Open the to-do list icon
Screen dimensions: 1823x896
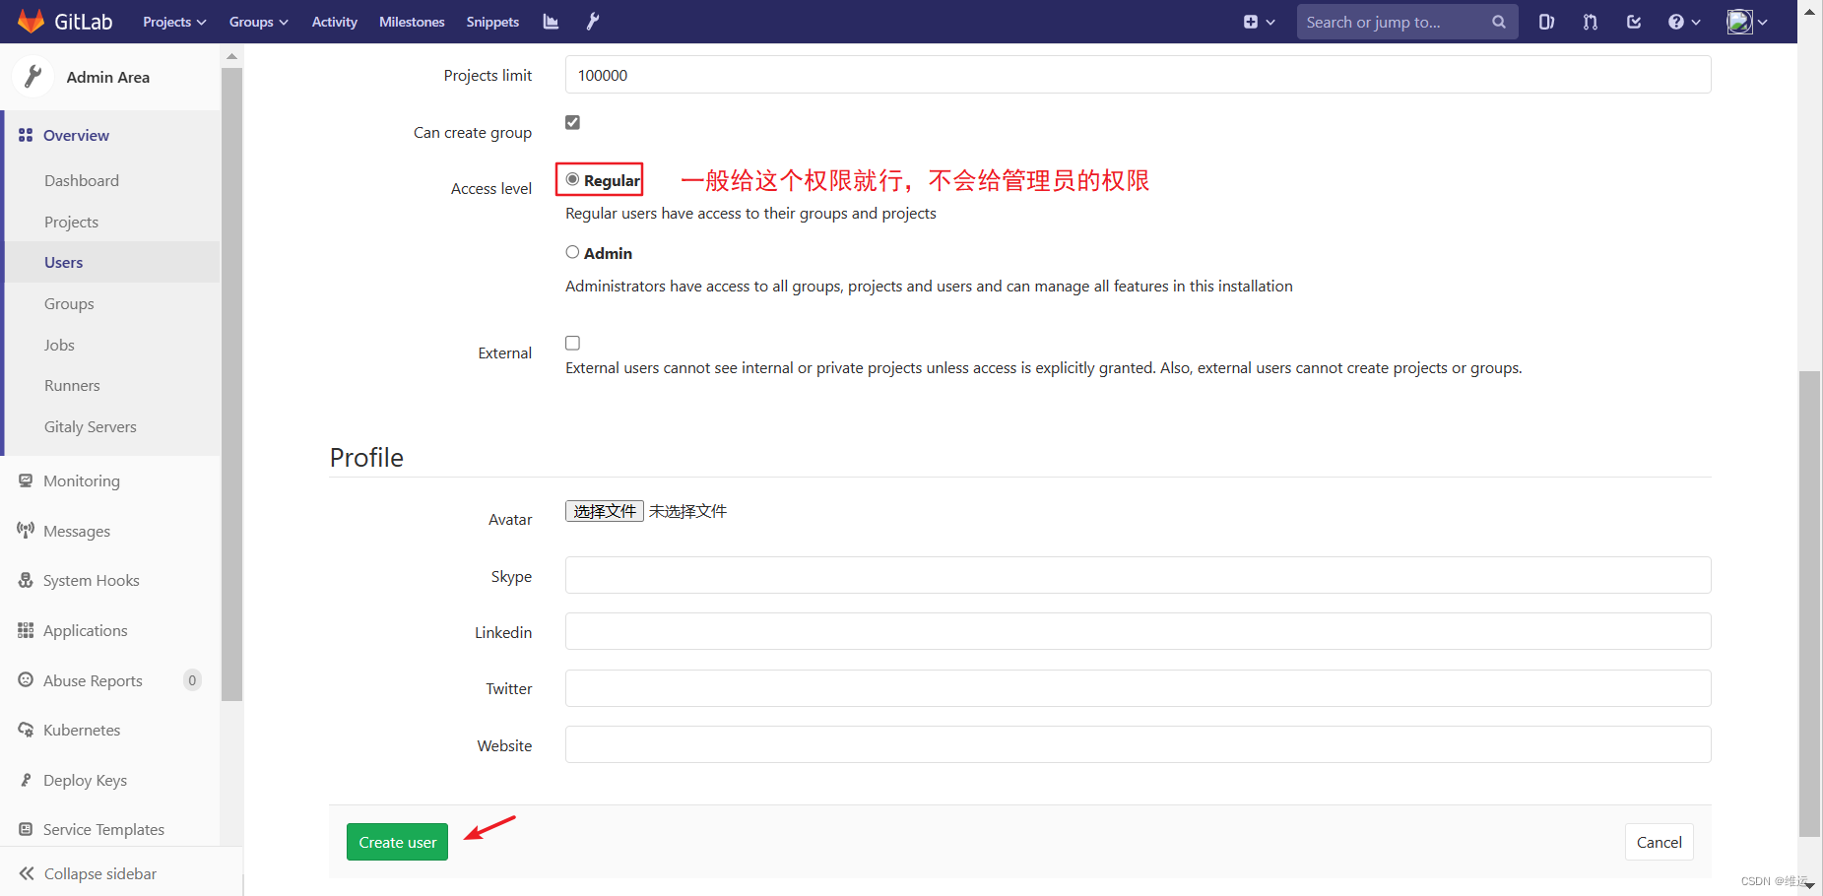[x=1634, y=22]
